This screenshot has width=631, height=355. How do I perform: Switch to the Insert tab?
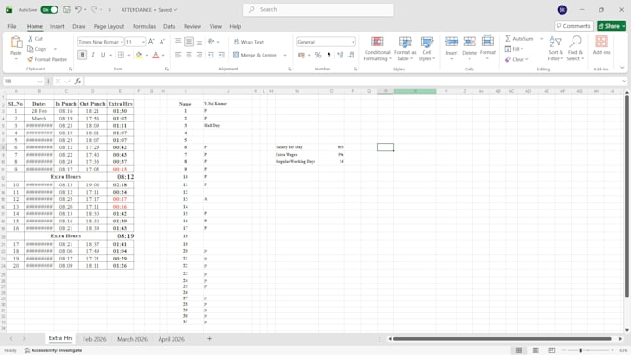(x=58, y=26)
